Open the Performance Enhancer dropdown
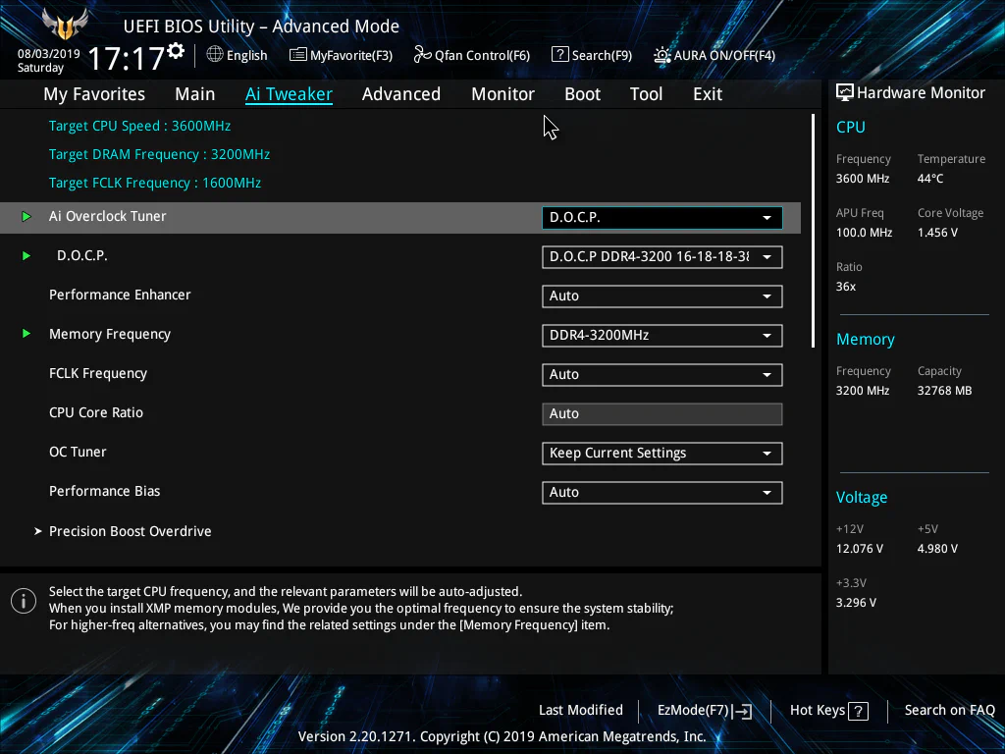Image resolution: width=1005 pixels, height=754 pixels. (661, 296)
